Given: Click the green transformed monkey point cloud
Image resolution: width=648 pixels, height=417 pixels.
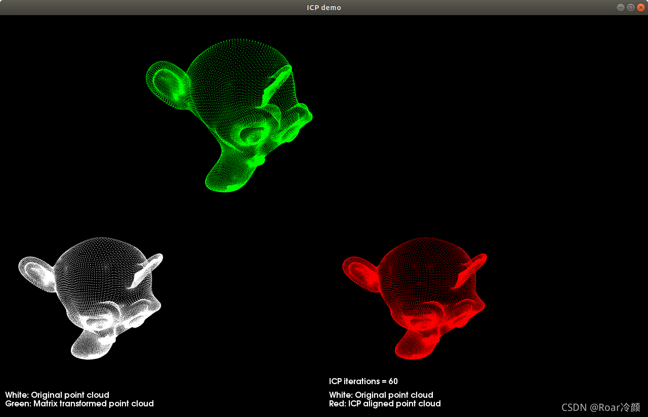Looking at the screenshot, I should (x=229, y=115).
